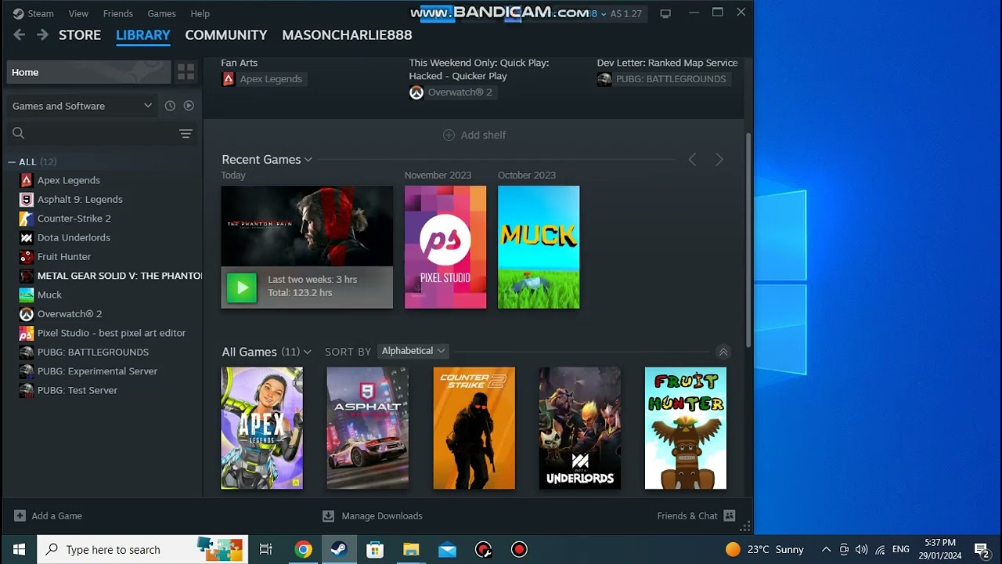1002x564 pixels.
Task: Open the Alphabetical sort dropdown
Action: tap(413, 351)
